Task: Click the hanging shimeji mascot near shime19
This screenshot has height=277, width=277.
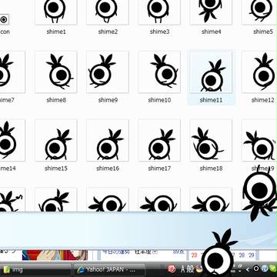Action: pyautogui.click(x=259, y=194)
